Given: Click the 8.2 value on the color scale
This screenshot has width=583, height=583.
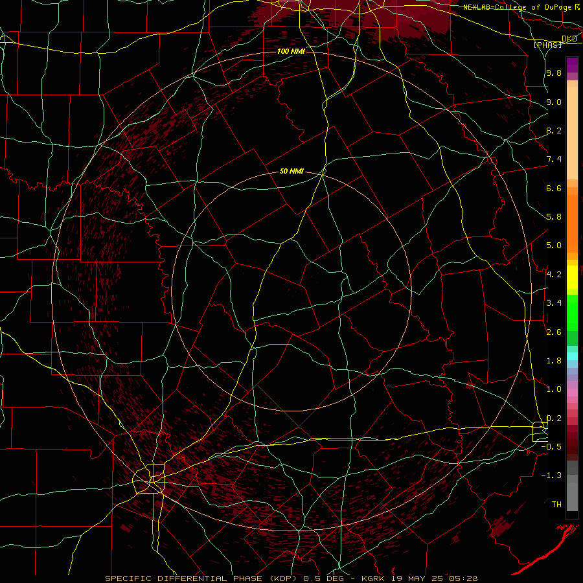Looking at the screenshot, I should point(554,130).
